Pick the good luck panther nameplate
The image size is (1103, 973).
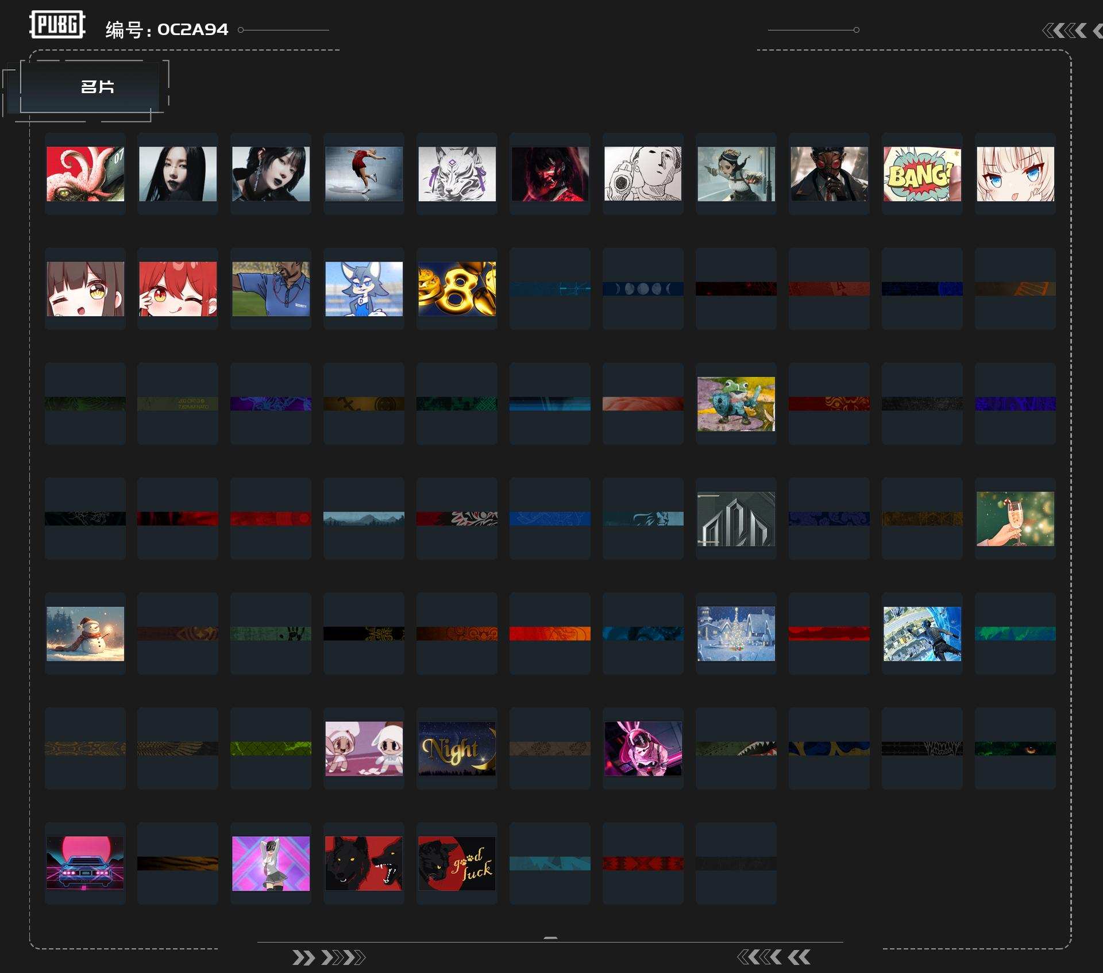[457, 863]
